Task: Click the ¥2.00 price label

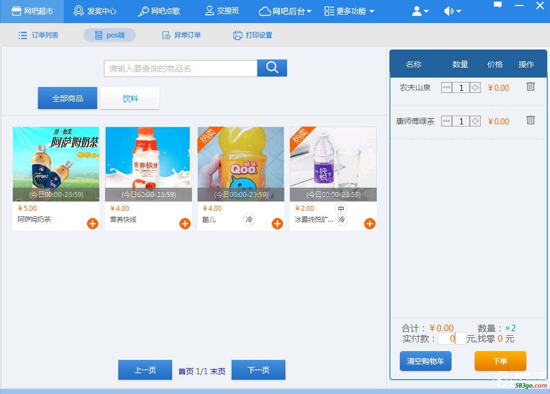Action: [305, 209]
